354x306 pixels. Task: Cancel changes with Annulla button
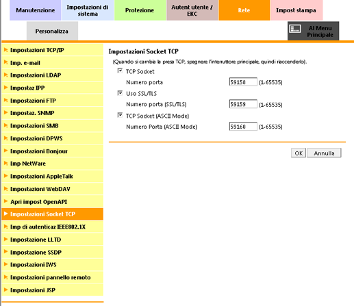coord(324,153)
